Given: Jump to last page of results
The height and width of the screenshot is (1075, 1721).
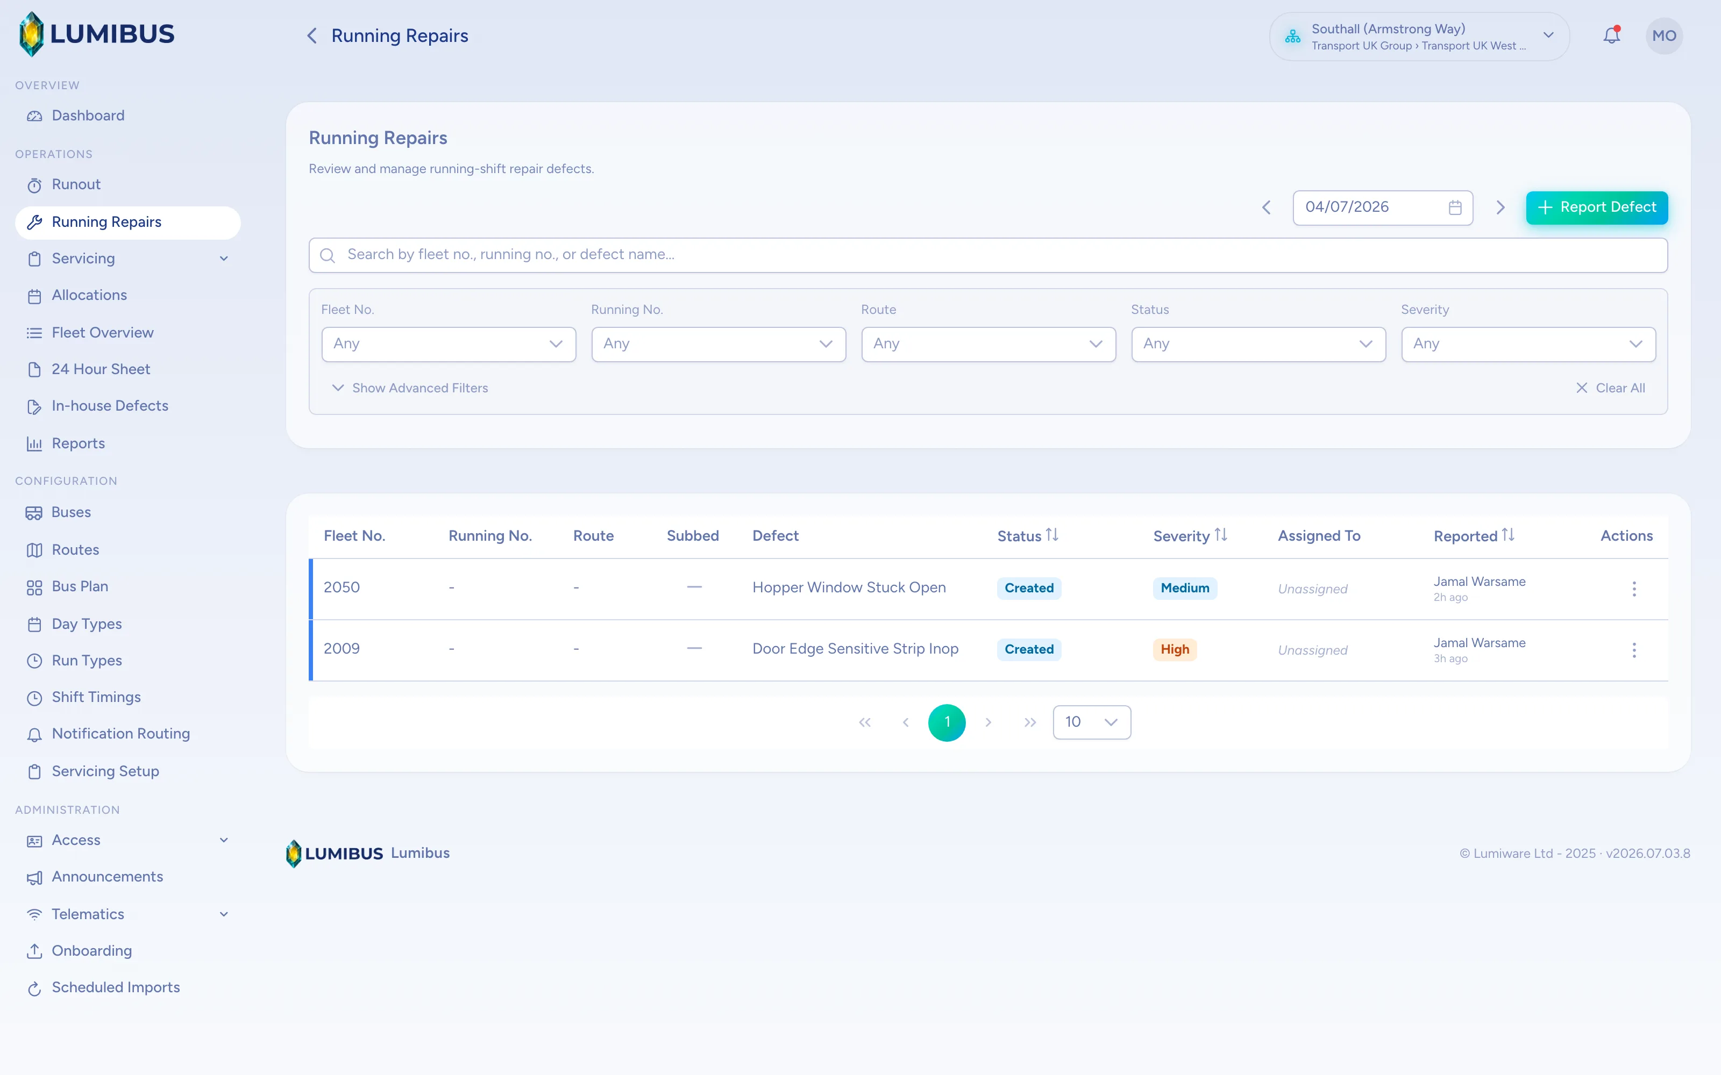Looking at the screenshot, I should pos(1030,722).
